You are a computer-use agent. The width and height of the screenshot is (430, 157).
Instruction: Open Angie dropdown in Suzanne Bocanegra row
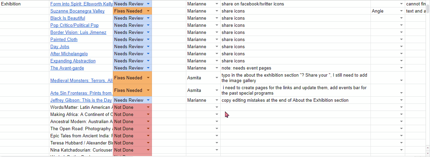tap(401, 11)
